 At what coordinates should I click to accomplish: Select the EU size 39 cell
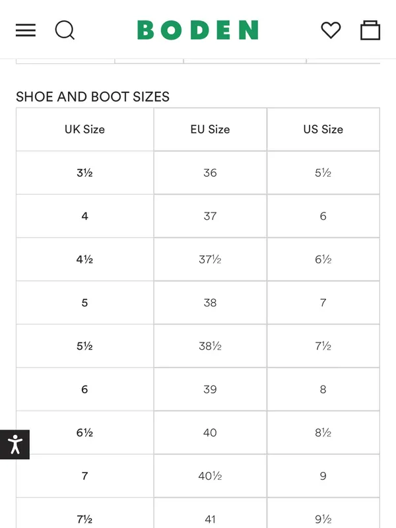click(x=210, y=389)
